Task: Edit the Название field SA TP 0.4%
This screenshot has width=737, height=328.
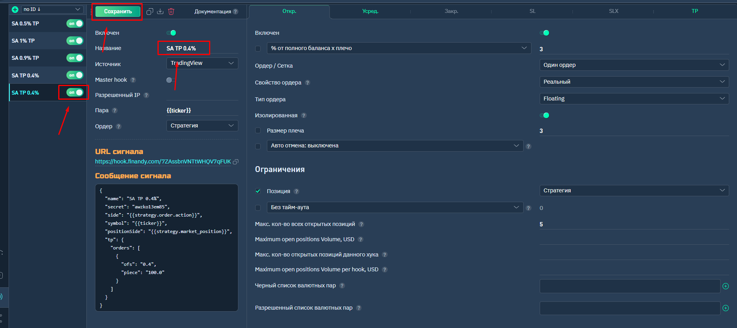Action: (202, 48)
